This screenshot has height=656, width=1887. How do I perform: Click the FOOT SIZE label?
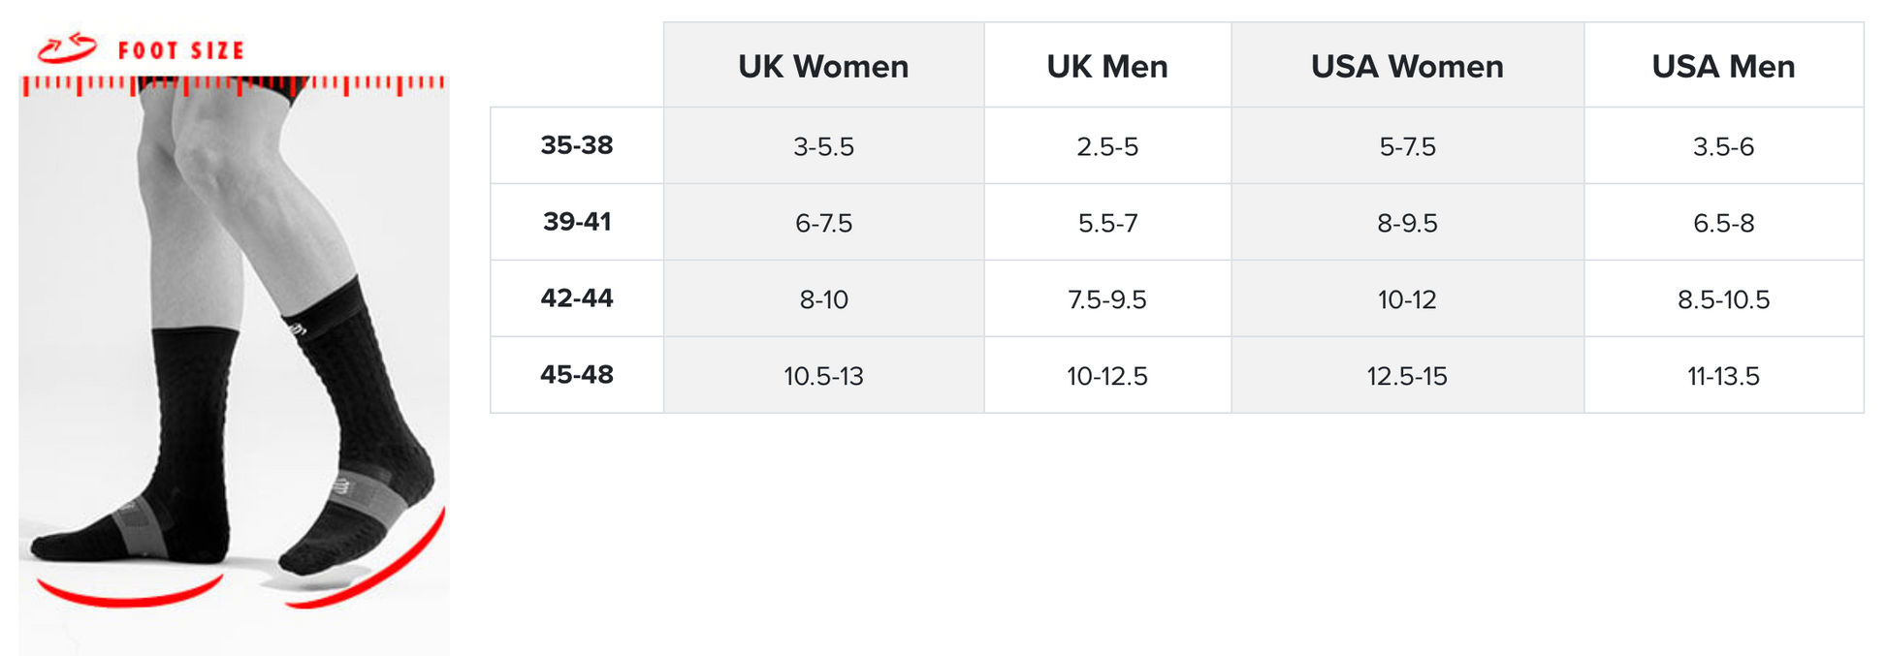(181, 50)
